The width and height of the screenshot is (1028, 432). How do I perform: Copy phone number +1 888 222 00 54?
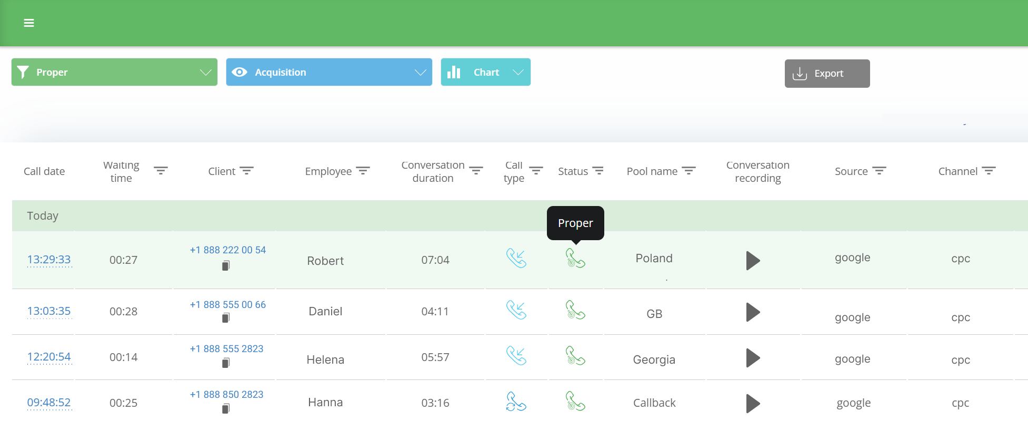tap(226, 266)
